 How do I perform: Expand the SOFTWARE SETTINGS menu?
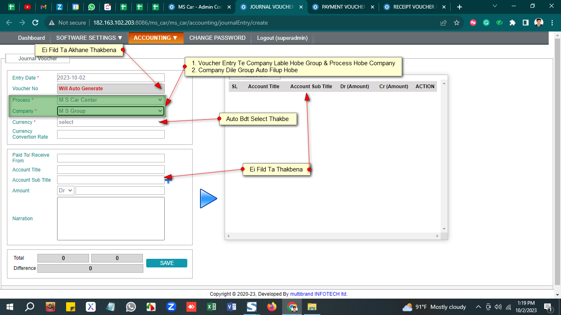89,38
